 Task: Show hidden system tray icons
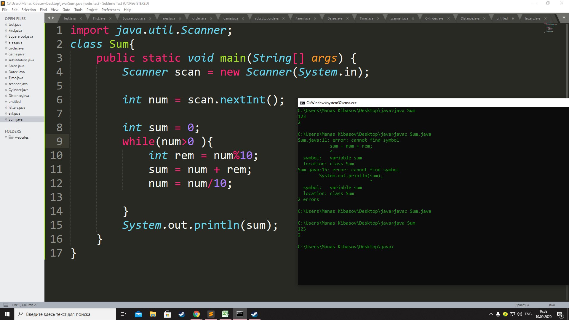pos(491,314)
